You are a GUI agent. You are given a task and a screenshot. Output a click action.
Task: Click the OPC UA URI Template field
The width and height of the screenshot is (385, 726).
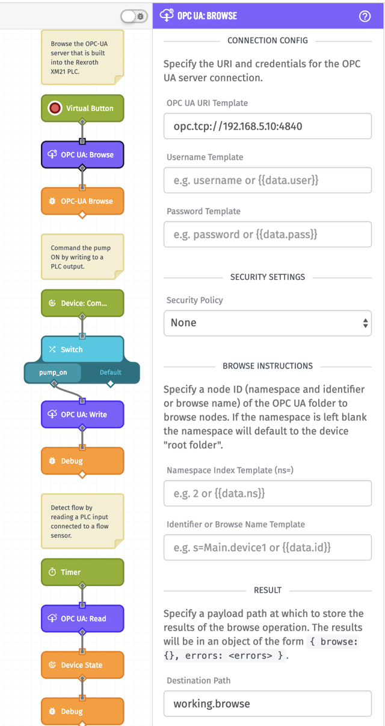(x=267, y=125)
